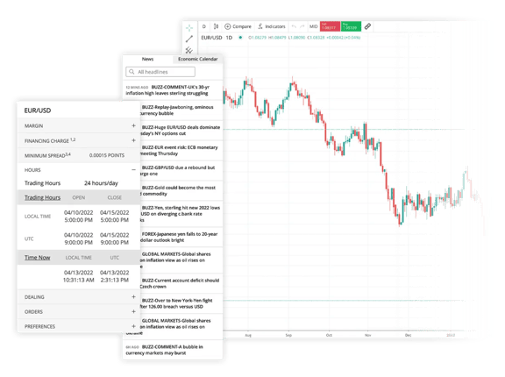505x377 pixels.
Task: Select the trend line drawing tool
Action: click(189, 39)
